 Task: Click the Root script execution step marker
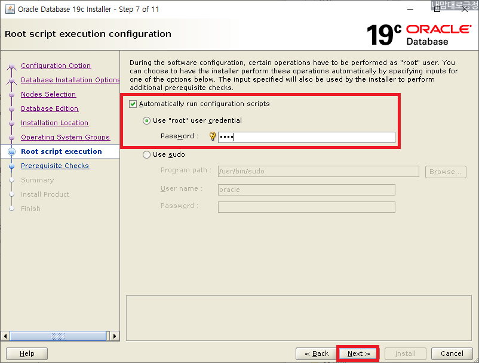click(x=11, y=151)
